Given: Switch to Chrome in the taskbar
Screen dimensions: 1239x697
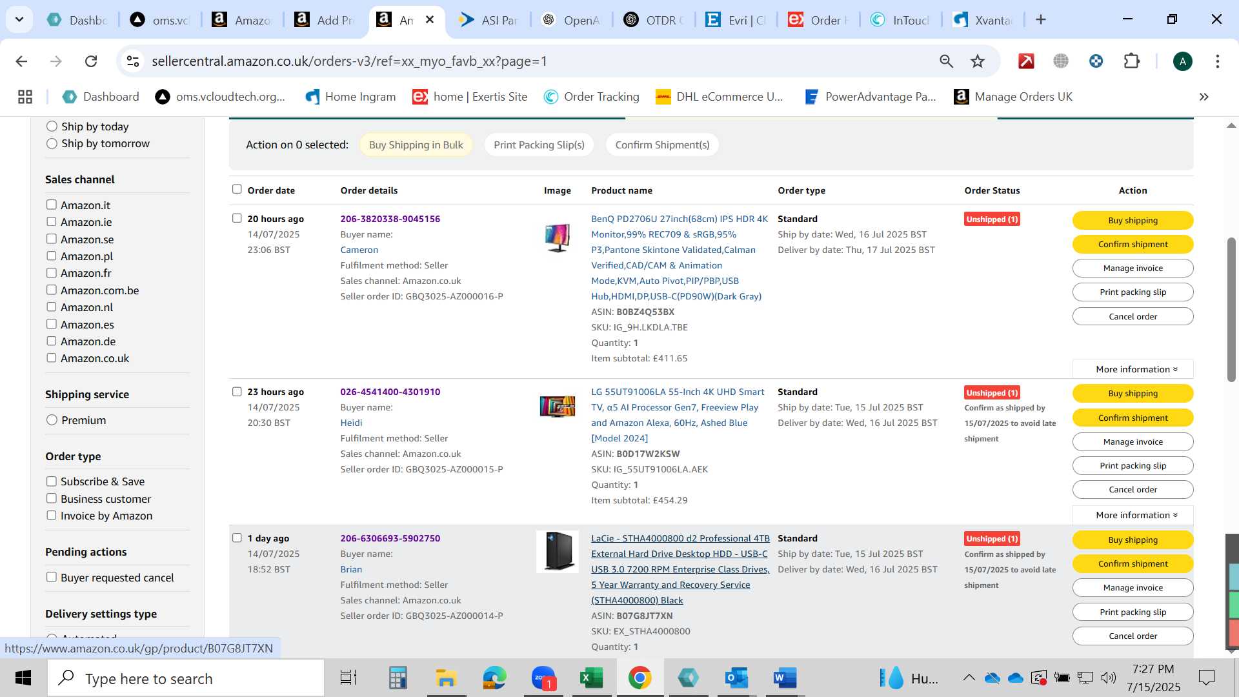Looking at the screenshot, I should click(x=640, y=678).
